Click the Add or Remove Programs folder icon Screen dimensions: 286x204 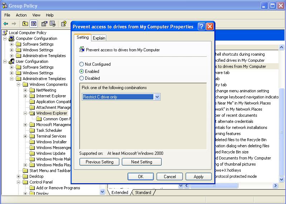(32, 188)
